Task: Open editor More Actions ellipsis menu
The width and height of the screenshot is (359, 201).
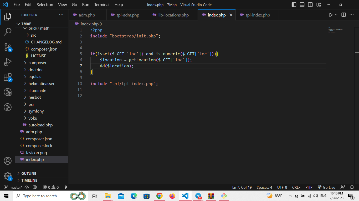Action: (x=352, y=15)
